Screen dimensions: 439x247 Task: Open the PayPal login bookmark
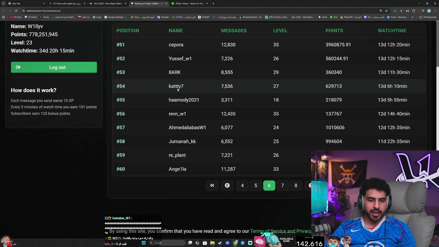[x=63, y=17]
